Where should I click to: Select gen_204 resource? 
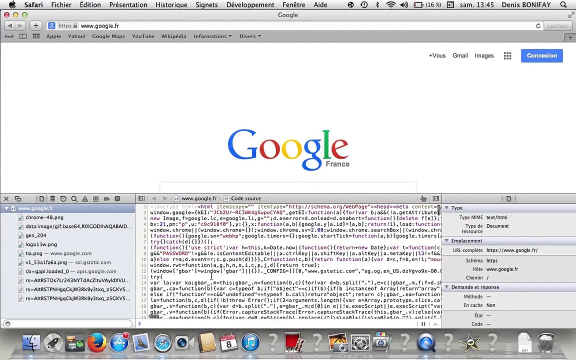(35, 235)
